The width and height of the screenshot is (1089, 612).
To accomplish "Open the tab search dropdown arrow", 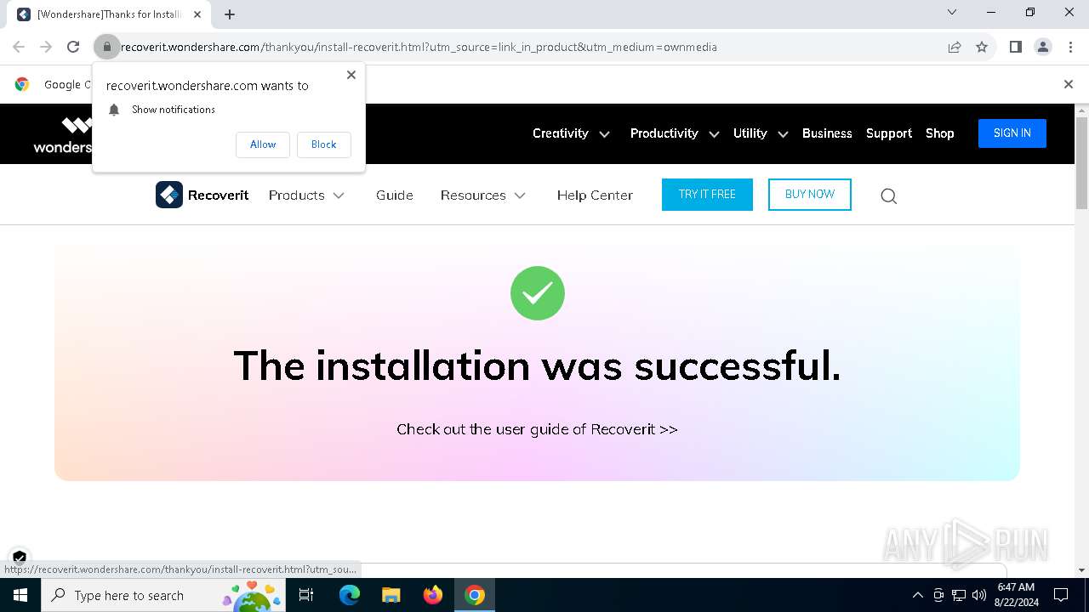I will (x=952, y=12).
